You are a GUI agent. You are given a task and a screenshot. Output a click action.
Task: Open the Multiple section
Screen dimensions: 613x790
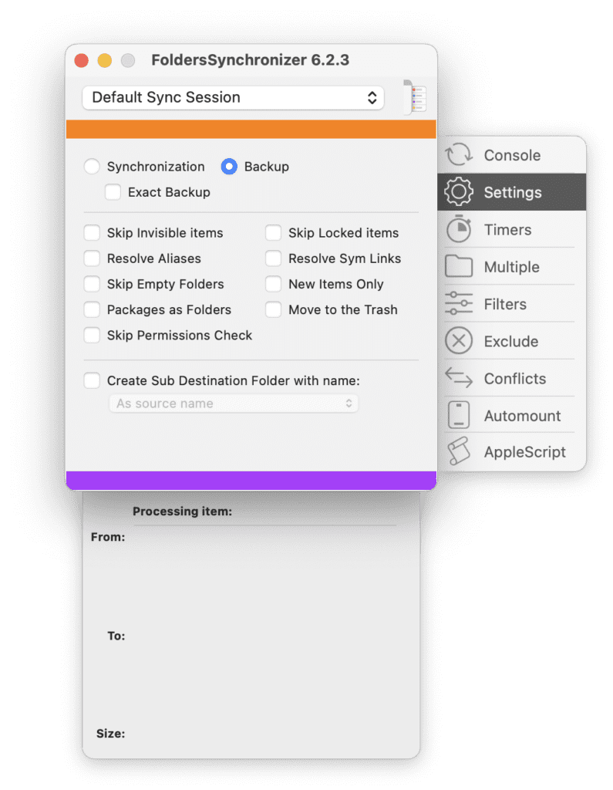(512, 267)
